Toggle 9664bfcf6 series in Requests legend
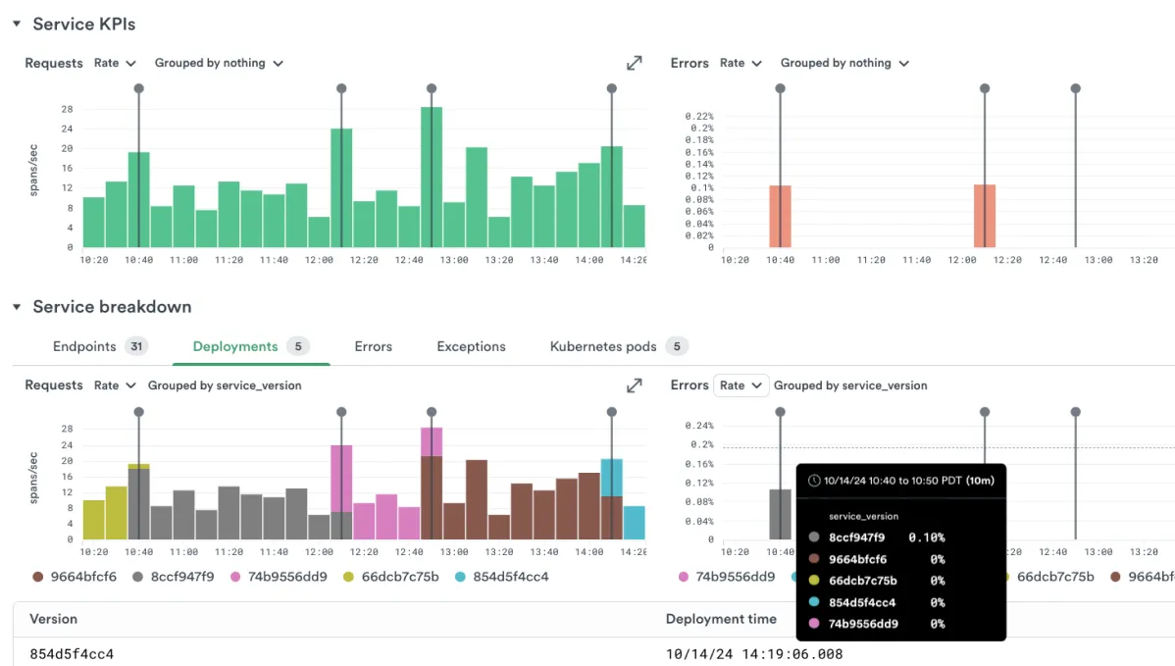 [75, 577]
